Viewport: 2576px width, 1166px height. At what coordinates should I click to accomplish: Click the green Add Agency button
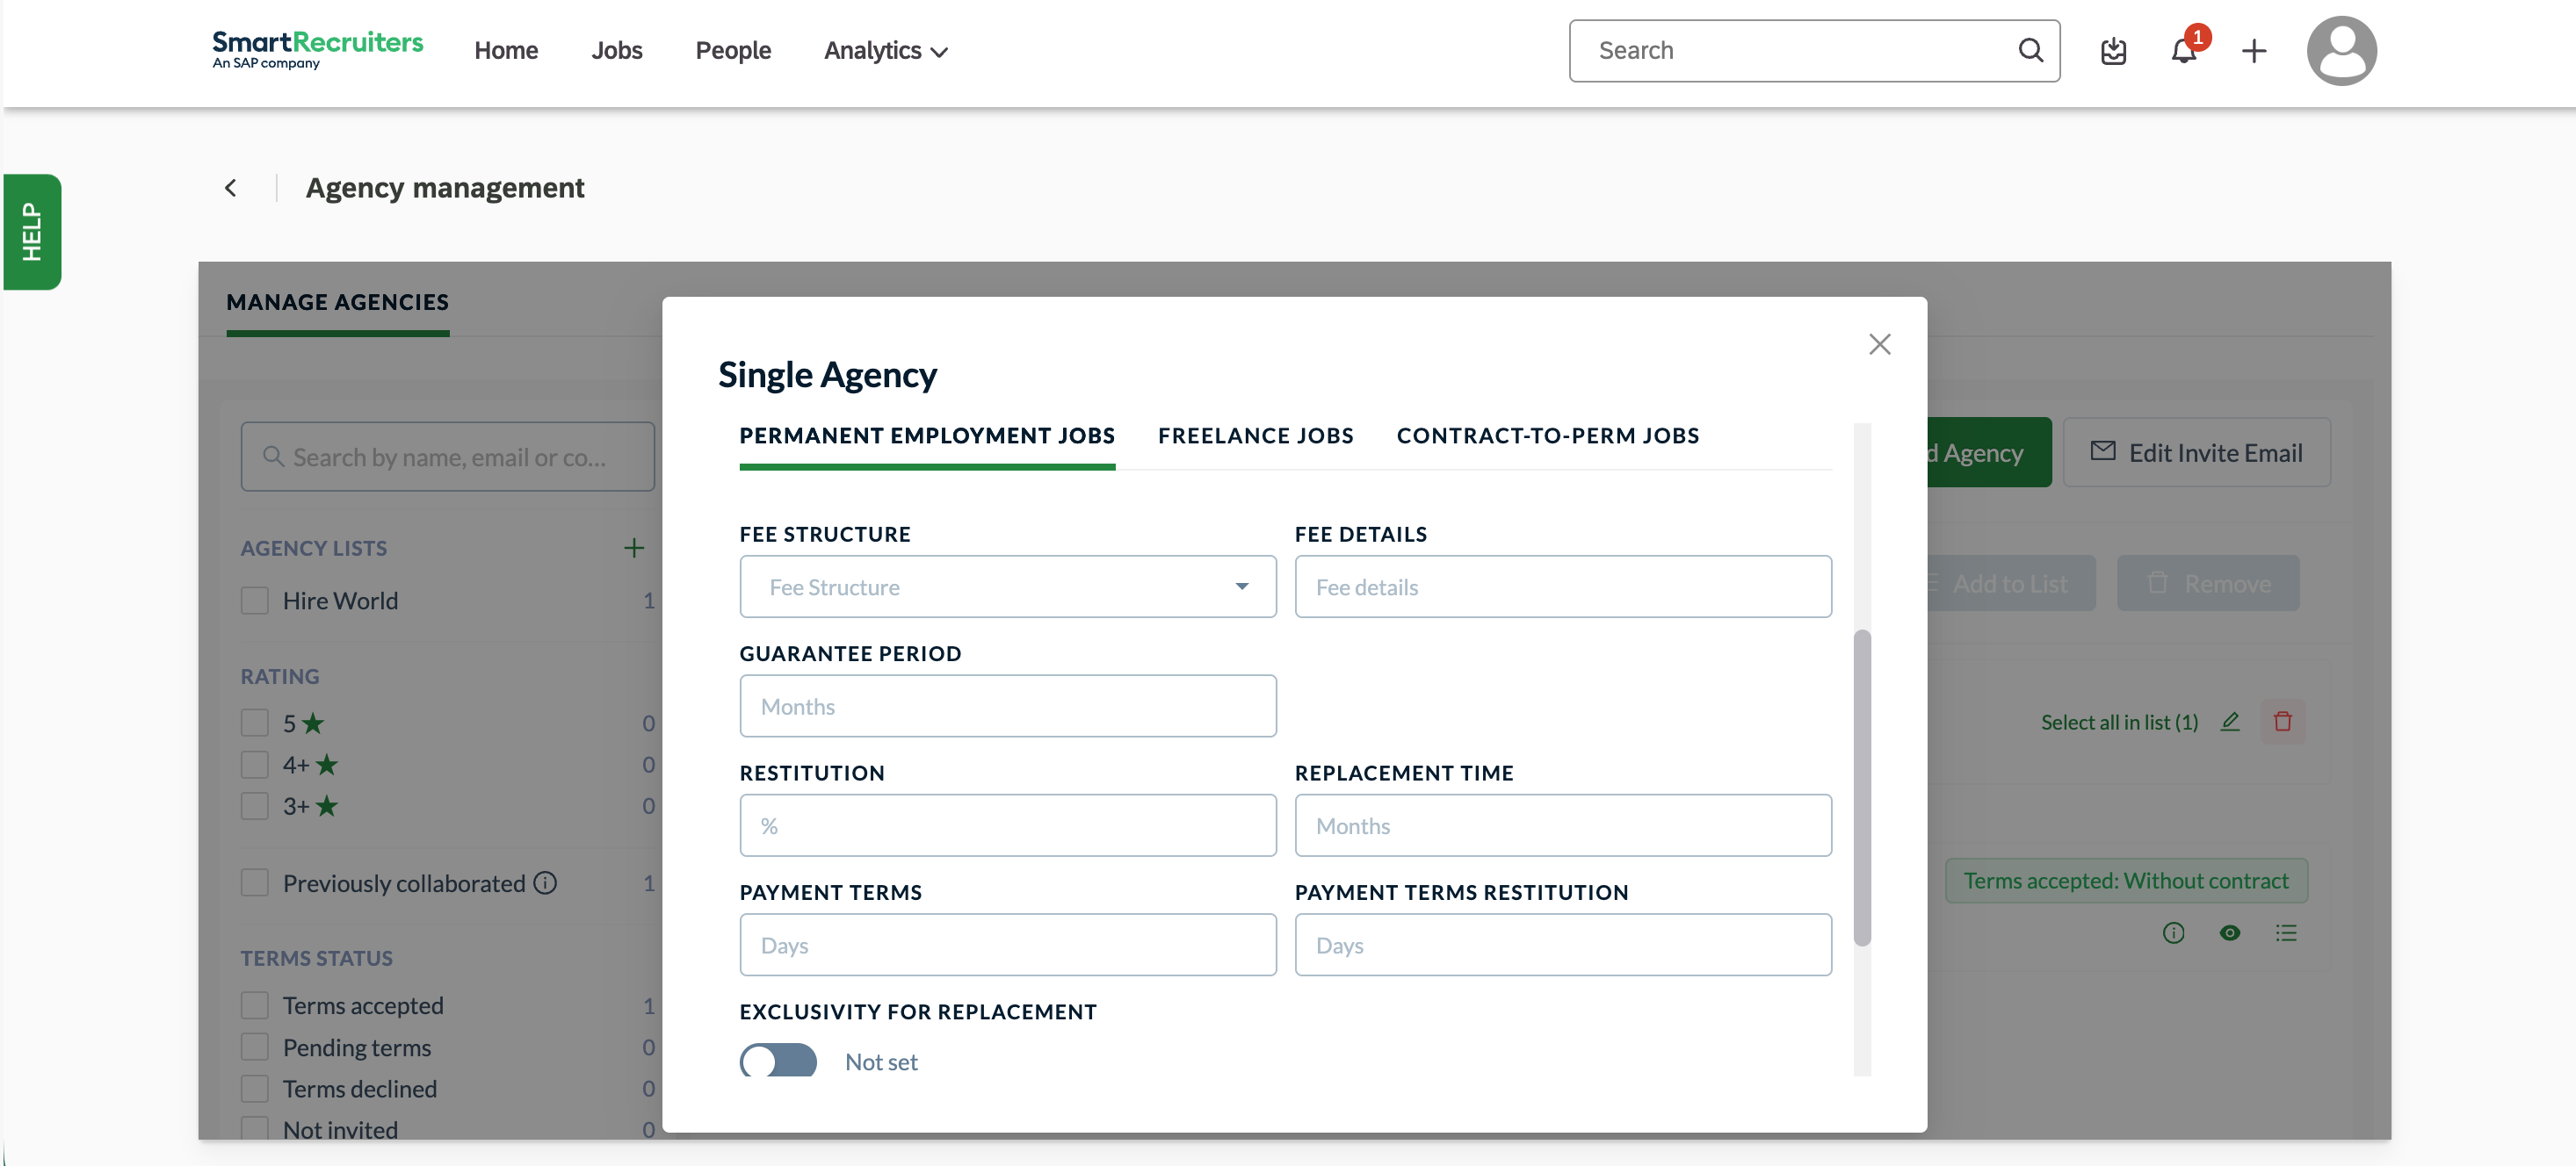1989,452
